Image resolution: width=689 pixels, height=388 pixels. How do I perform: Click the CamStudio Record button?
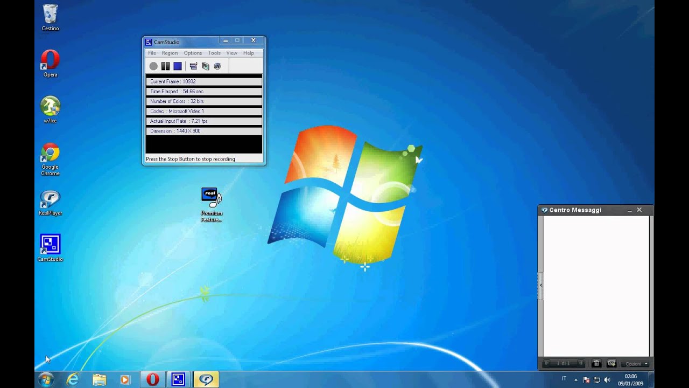pyautogui.click(x=153, y=66)
